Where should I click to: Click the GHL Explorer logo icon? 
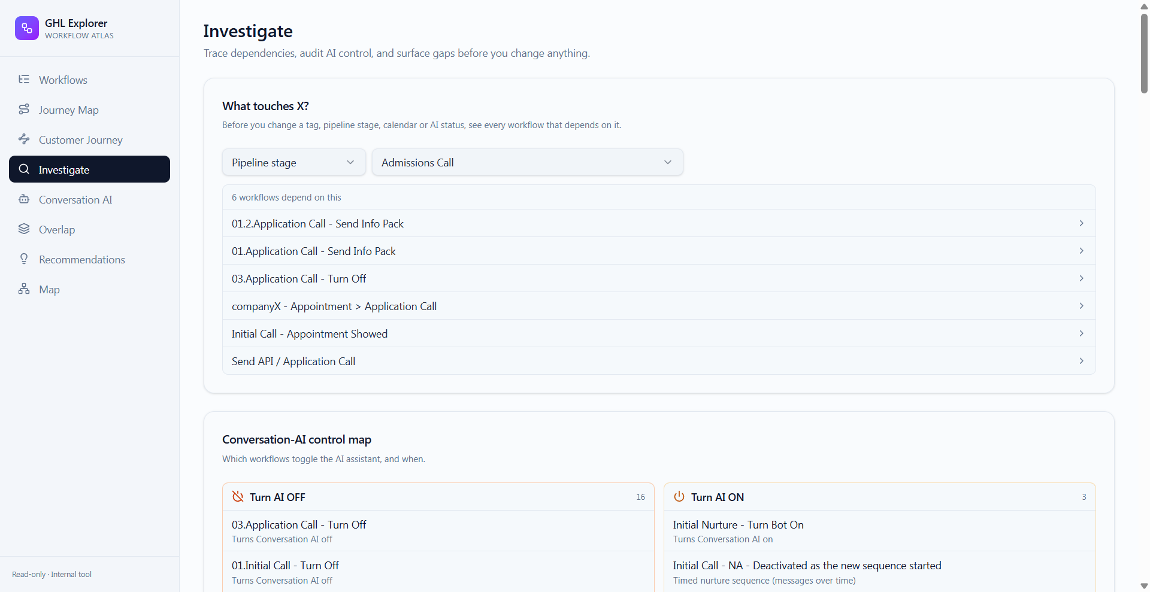(x=27, y=28)
